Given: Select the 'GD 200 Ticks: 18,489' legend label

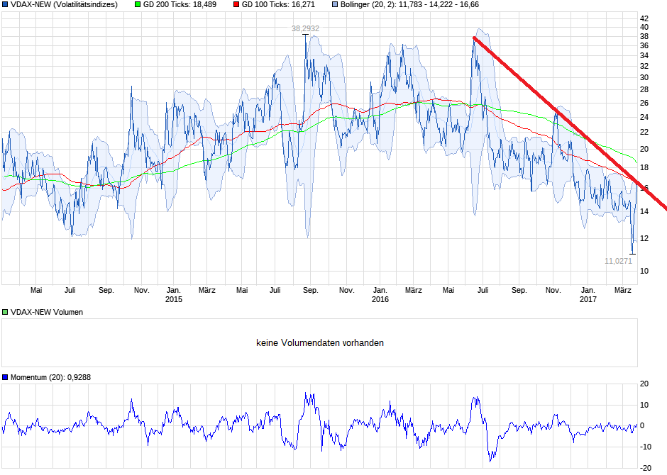Looking at the screenshot, I should (x=180, y=5).
